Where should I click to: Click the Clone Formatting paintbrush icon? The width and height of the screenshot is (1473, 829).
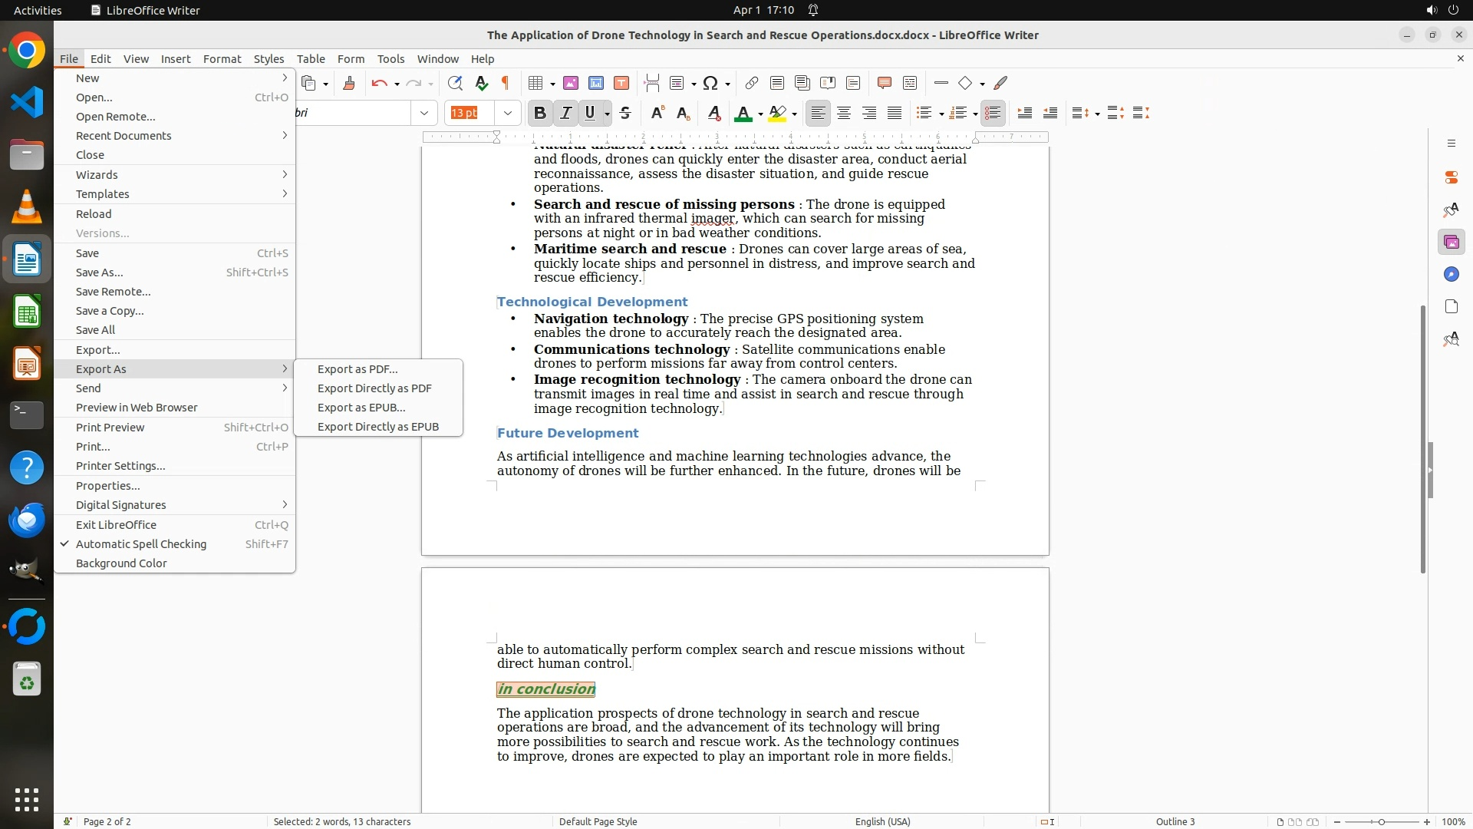point(349,84)
